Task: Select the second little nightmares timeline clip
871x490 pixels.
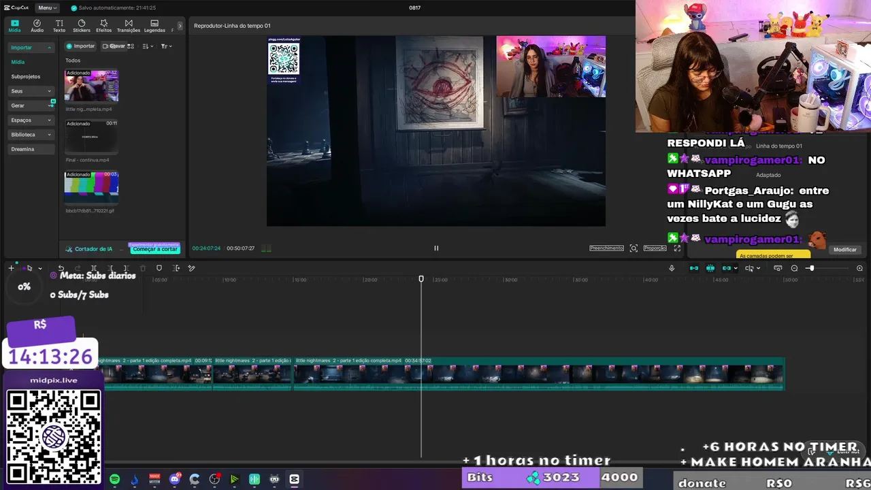Action: point(252,374)
